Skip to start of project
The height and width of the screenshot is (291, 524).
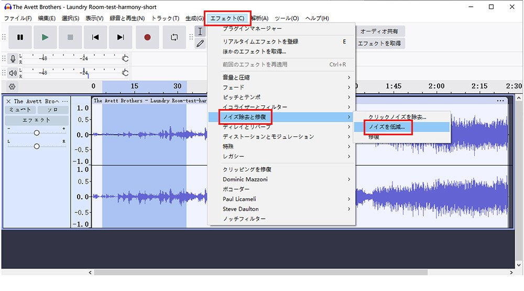click(x=95, y=37)
